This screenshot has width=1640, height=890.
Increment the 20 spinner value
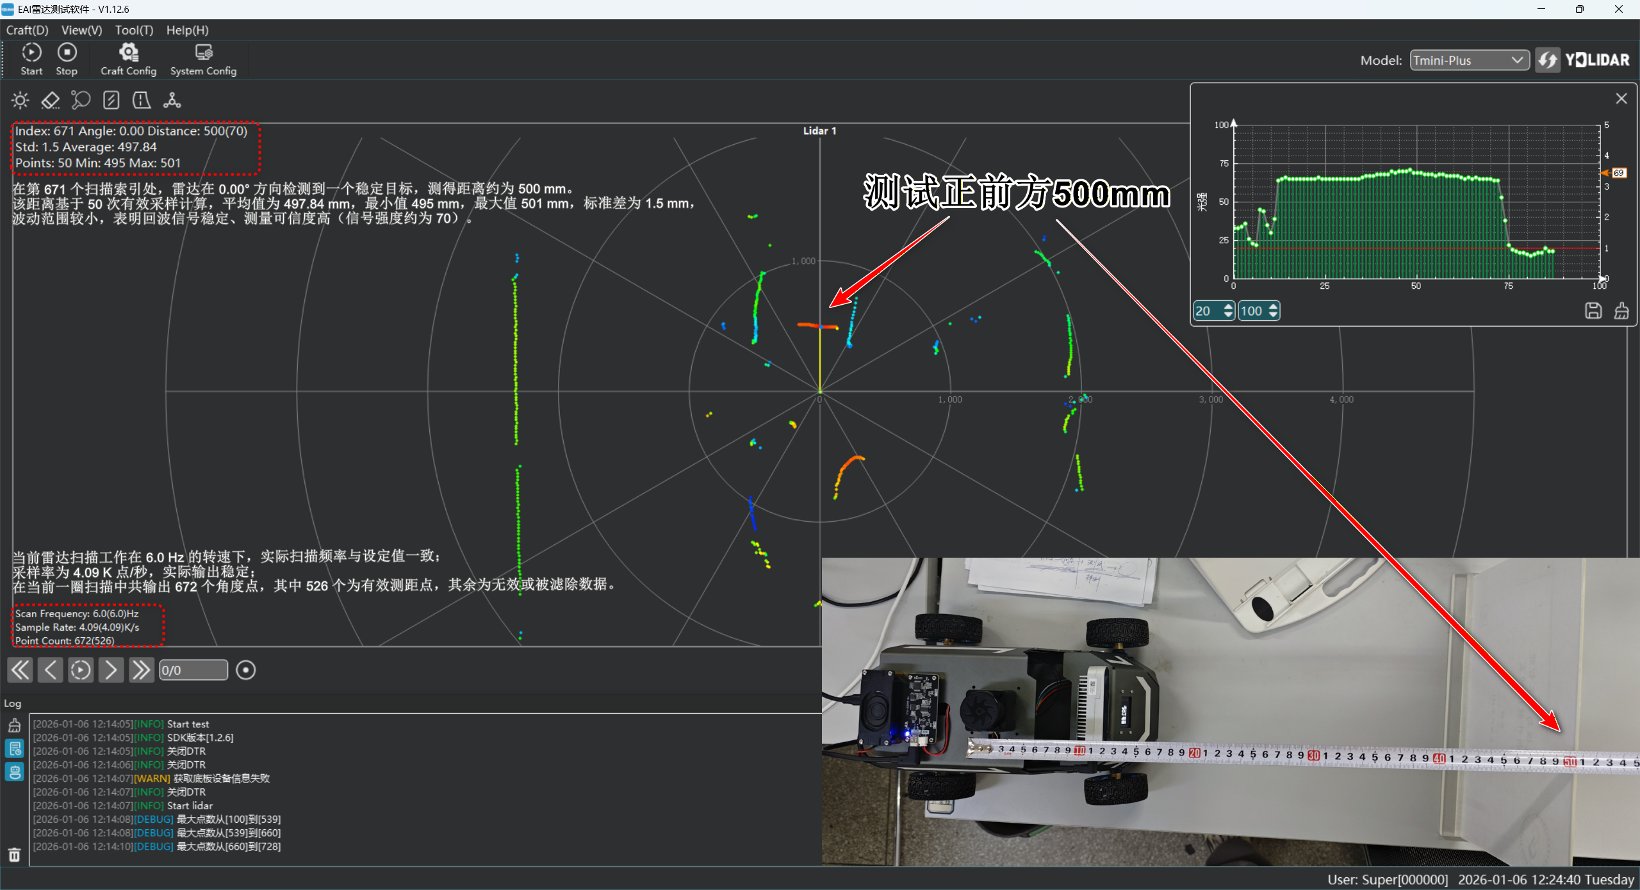pos(1228,307)
